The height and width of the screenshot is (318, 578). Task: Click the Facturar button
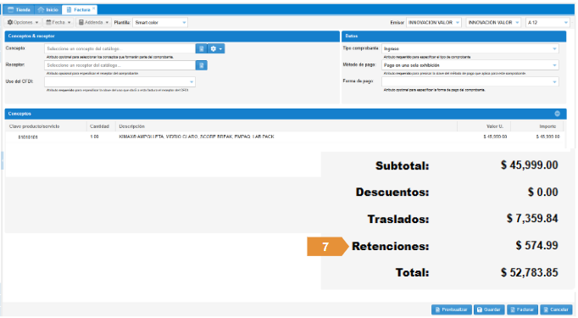522,310
